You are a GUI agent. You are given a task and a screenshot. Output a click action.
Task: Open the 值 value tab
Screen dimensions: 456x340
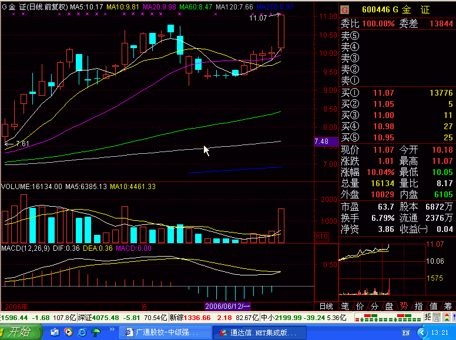tap(433, 306)
